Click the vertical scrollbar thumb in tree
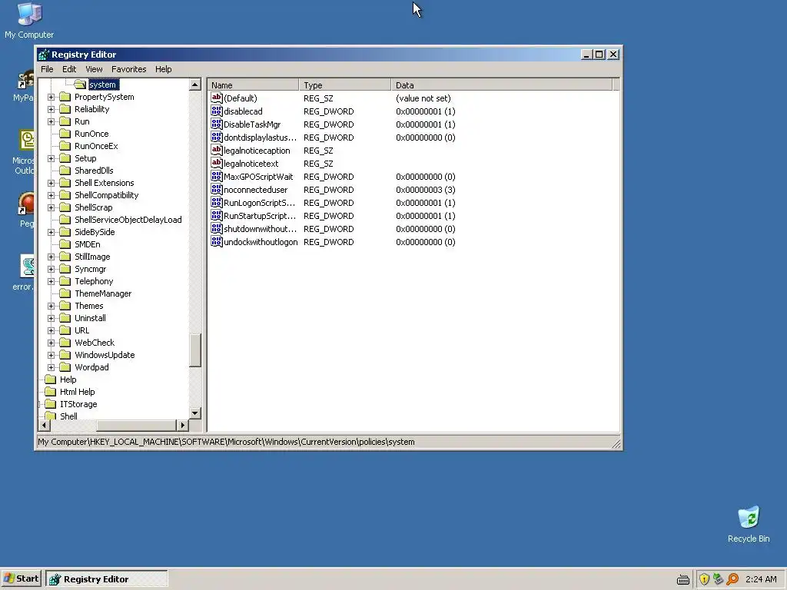787x590 pixels. pos(195,350)
